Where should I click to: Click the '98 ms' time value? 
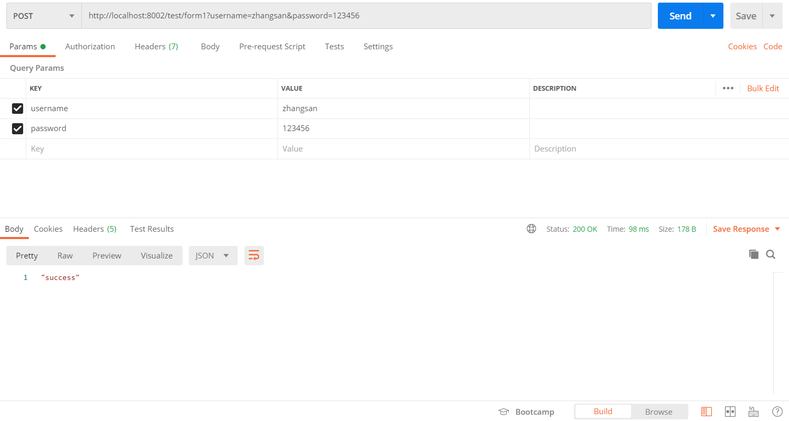638,229
